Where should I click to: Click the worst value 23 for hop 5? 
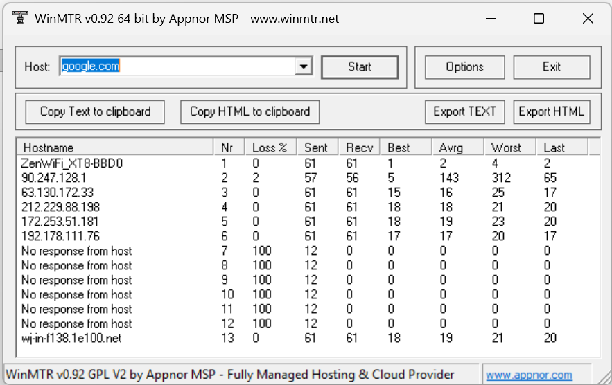[x=498, y=222]
